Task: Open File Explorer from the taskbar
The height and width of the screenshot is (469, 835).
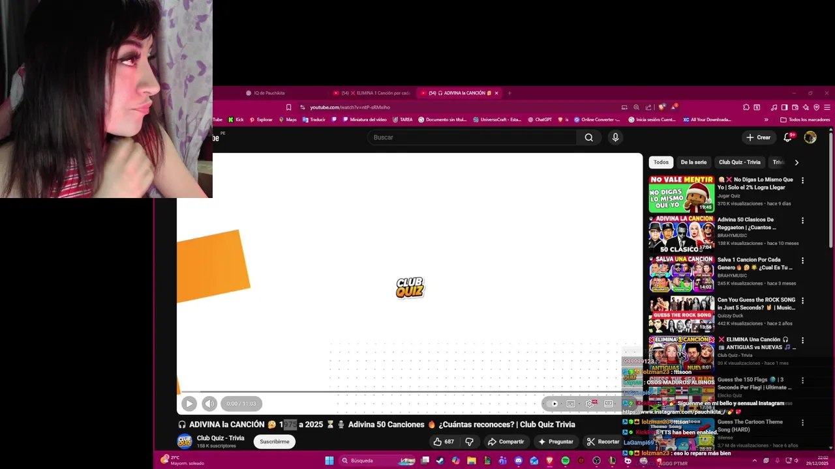Action: pyautogui.click(x=472, y=461)
